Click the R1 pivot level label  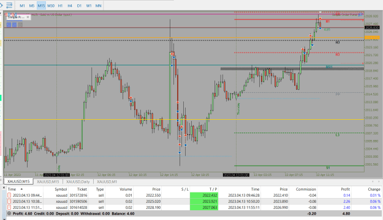(x=328, y=21)
